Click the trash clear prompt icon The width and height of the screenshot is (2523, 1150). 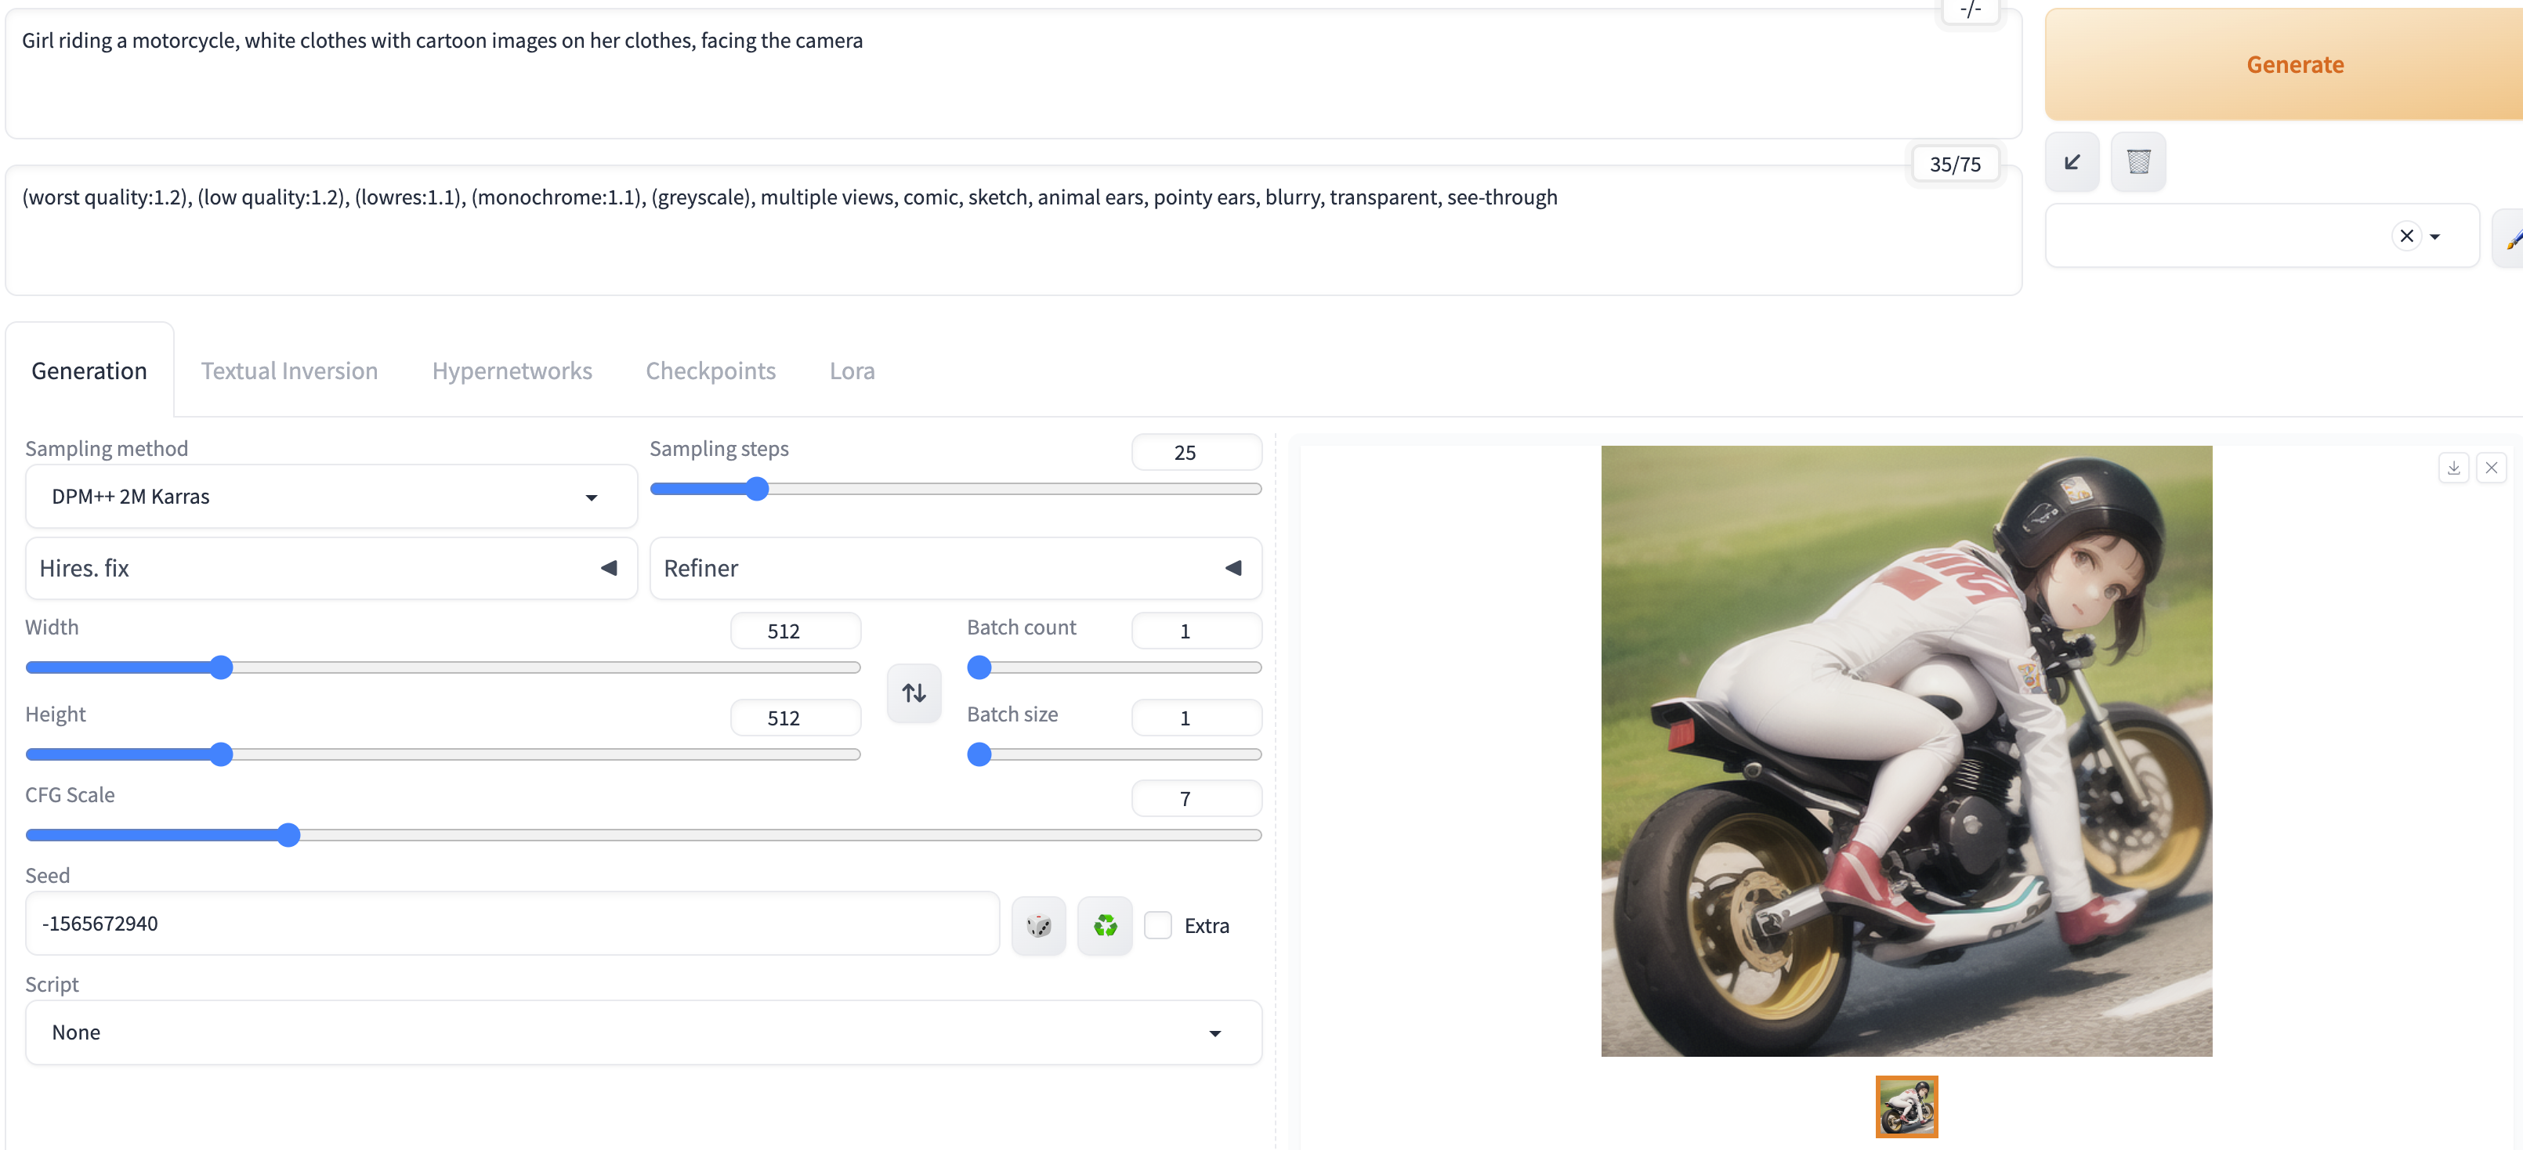pyautogui.click(x=2138, y=163)
